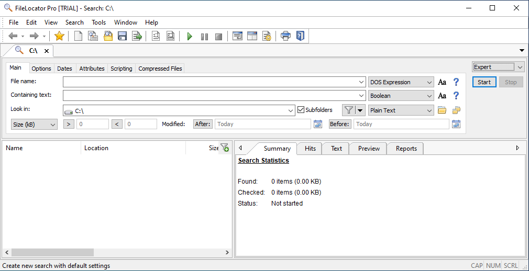Create a new search with blank page icon

[x=78, y=36]
